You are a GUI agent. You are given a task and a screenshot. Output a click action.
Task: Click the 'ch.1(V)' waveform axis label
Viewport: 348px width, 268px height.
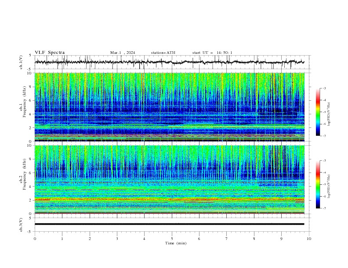pyautogui.click(x=21, y=62)
